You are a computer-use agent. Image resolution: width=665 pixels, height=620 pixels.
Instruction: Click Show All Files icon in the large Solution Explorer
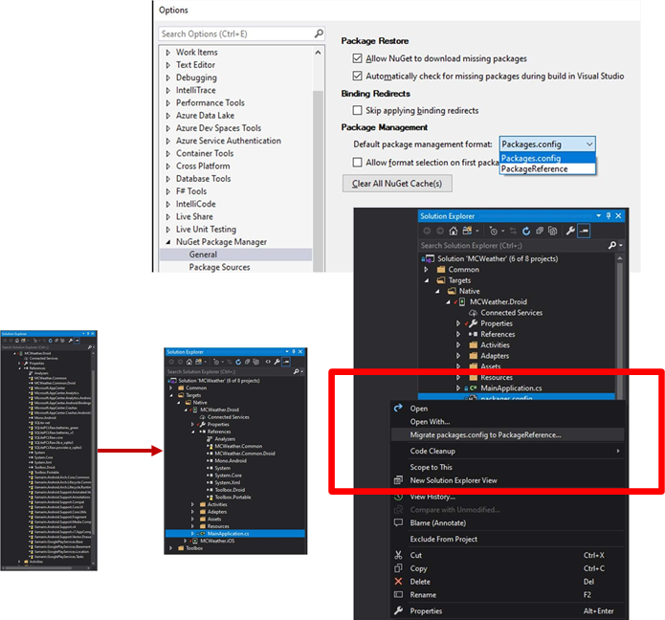[553, 232]
